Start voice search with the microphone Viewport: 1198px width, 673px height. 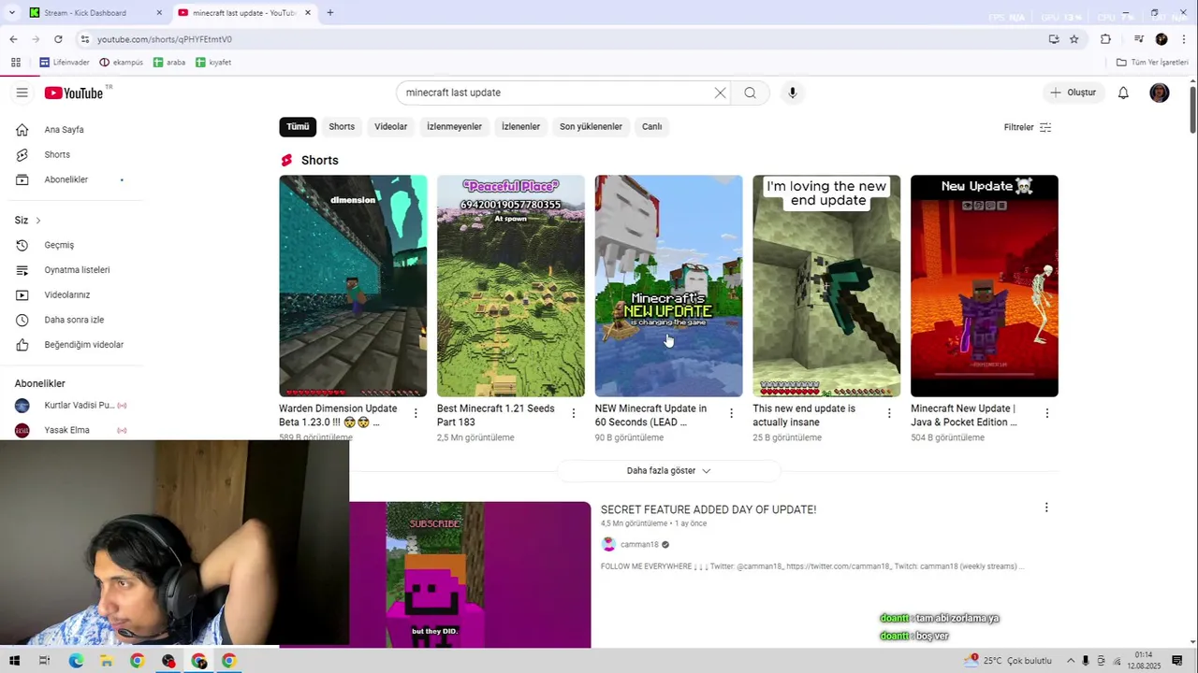[x=792, y=93]
